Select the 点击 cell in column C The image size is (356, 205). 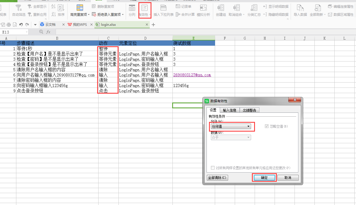click(109, 91)
